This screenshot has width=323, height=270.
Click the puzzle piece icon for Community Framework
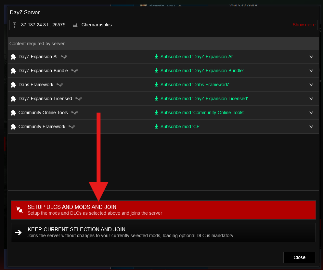(x=13, y=127)
